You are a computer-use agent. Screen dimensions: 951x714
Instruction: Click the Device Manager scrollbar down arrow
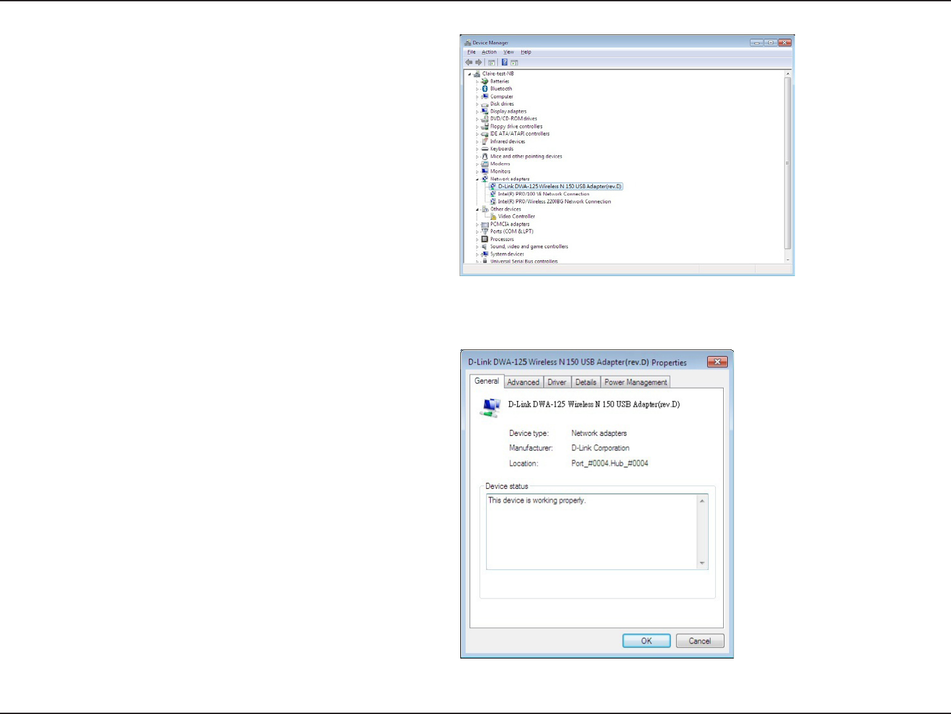click(788, 260)
